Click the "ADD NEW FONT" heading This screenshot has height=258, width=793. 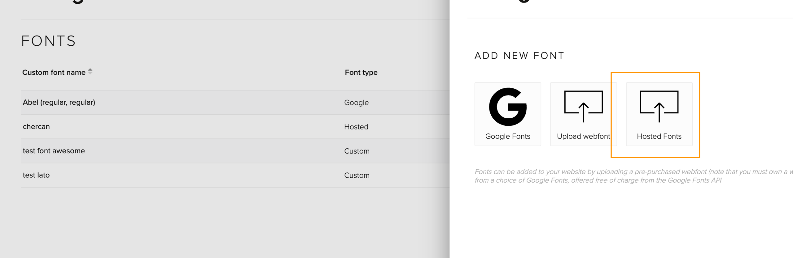519,56
